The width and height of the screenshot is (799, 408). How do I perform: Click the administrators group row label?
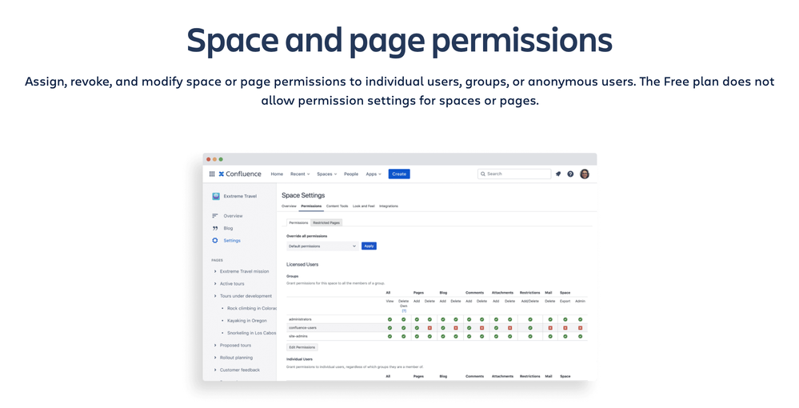(300, 319)
